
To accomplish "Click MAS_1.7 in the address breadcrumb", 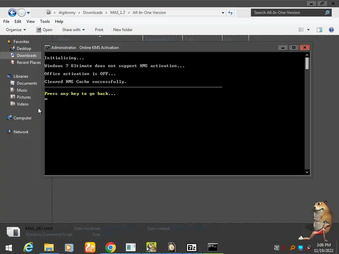I will pyautogui.click(x=118, y=13).
